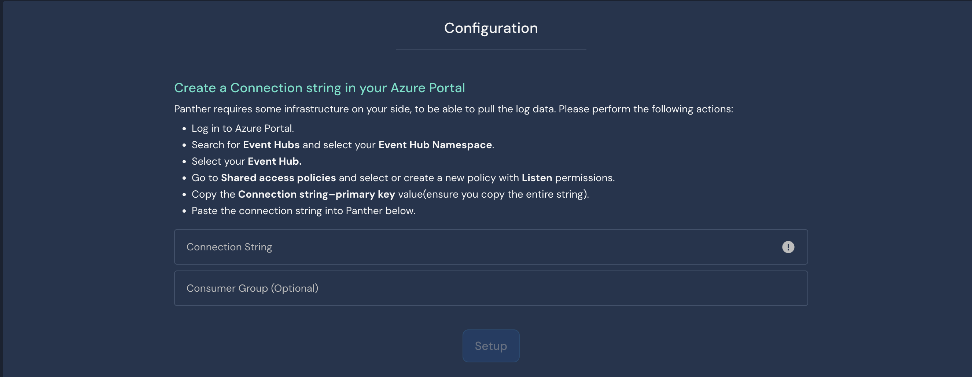972x377 pixels.
Task: Click the Select your Event Hub bullet item
Action: pyautogui.click(x=246, y=161)
